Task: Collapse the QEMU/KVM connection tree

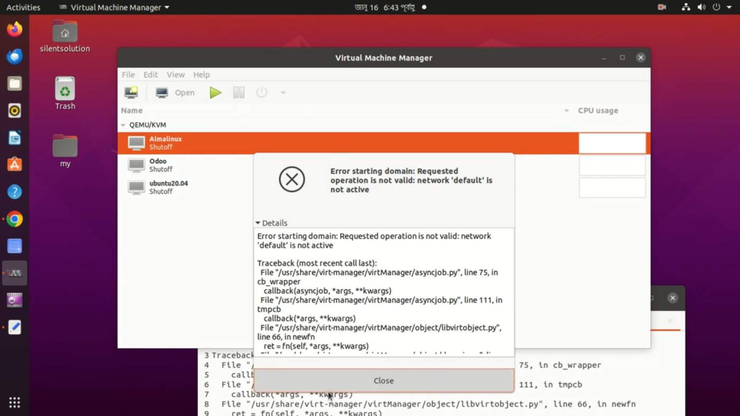Action: (x=123, y=125)
